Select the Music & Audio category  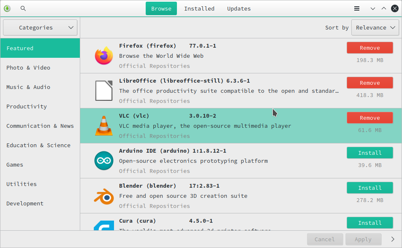click(40, 87)
